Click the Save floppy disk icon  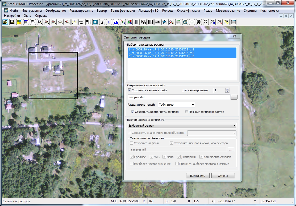[x=12, y=22]
